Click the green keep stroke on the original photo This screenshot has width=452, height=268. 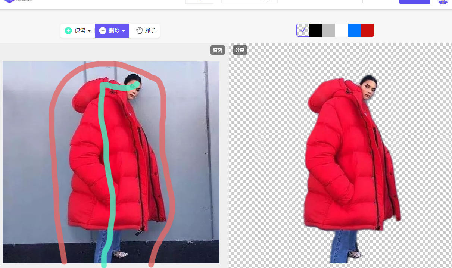click(106, 149)
